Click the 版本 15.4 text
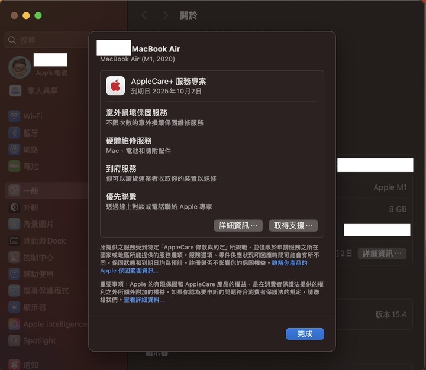 point(390,314)
